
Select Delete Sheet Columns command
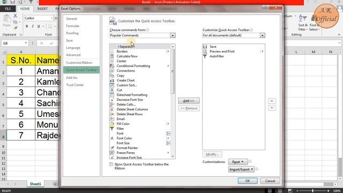[140, 109]
